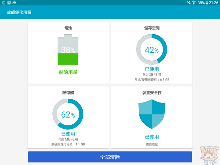This screenshot has height=165, width=220.
Task: Tap 系統/使用者資料：6.8 GB text
Action: [152, 80]
